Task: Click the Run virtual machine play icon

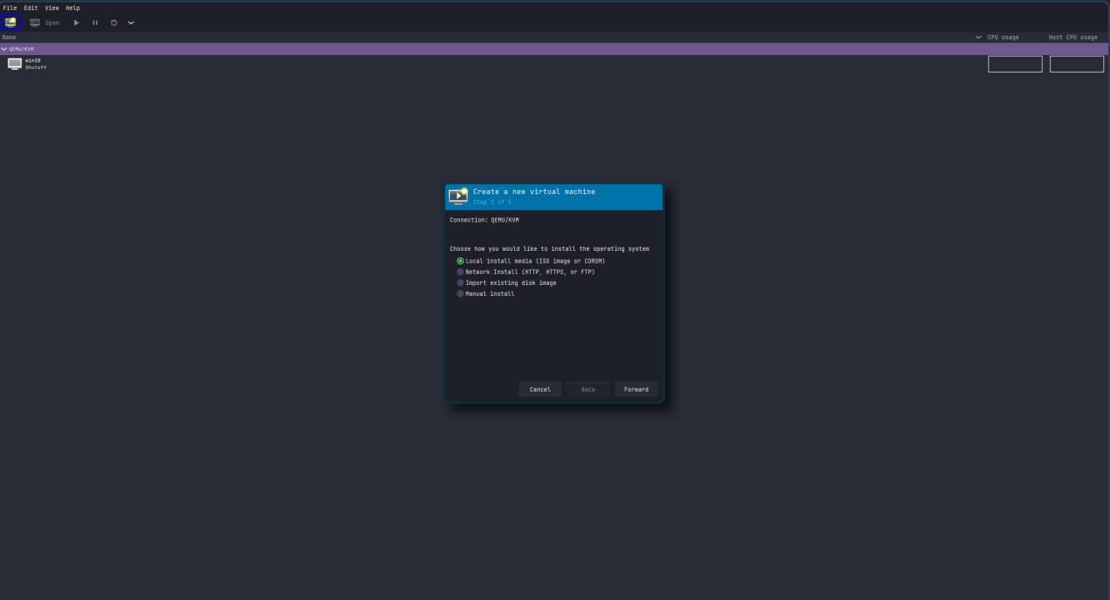Action: 76,22
